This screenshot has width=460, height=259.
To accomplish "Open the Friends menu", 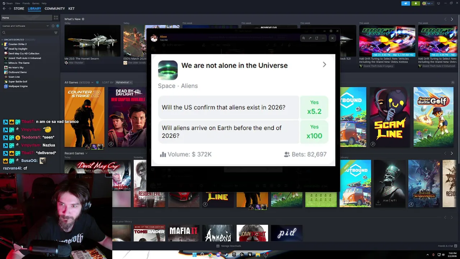I will pyautogui.click(x=26, y=3).
